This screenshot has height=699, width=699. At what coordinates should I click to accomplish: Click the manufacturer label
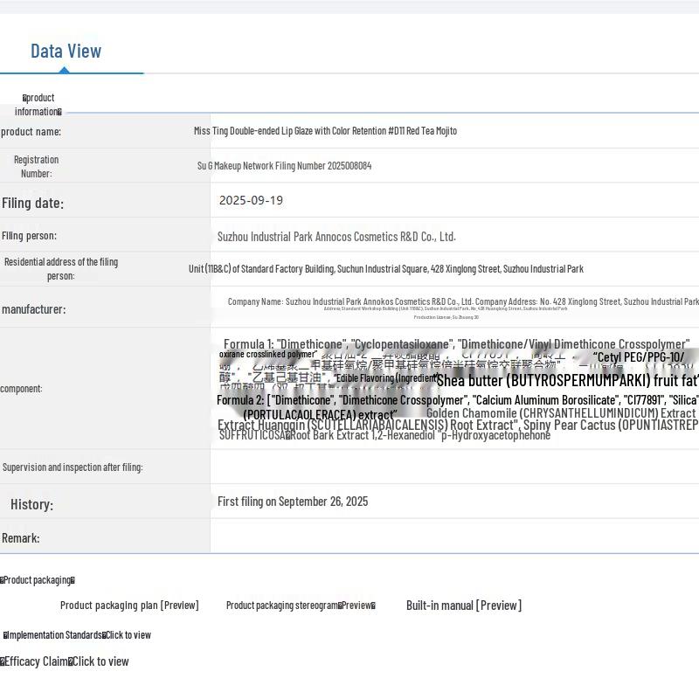[x=34, y=309]
